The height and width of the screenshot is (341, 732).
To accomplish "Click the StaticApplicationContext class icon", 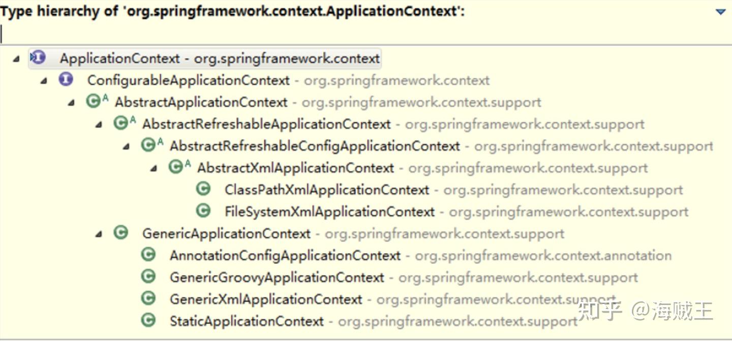I will pos(148,320).
